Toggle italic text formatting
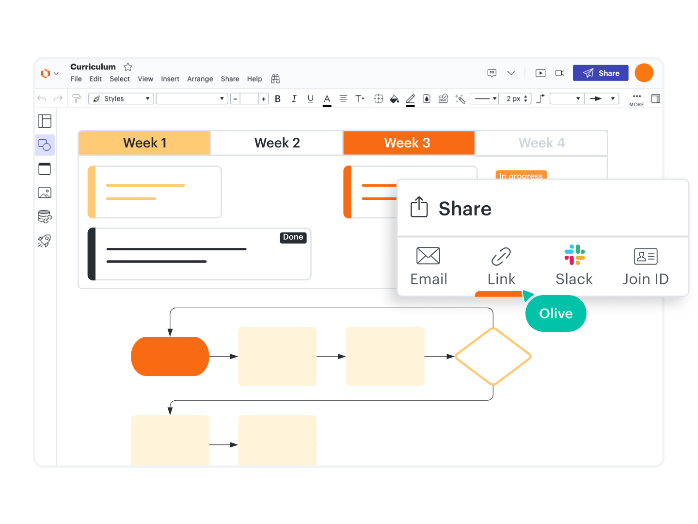 coord(294,98)
